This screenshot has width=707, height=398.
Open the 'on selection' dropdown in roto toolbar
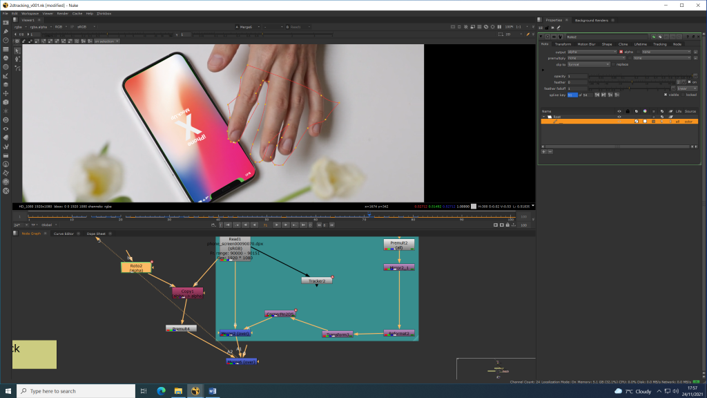[107, 41]
